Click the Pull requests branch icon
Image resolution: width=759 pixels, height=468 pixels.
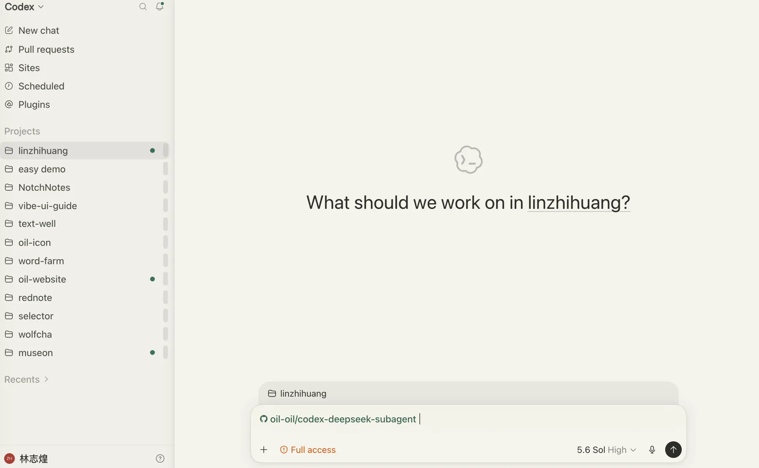tap(9, 49)
